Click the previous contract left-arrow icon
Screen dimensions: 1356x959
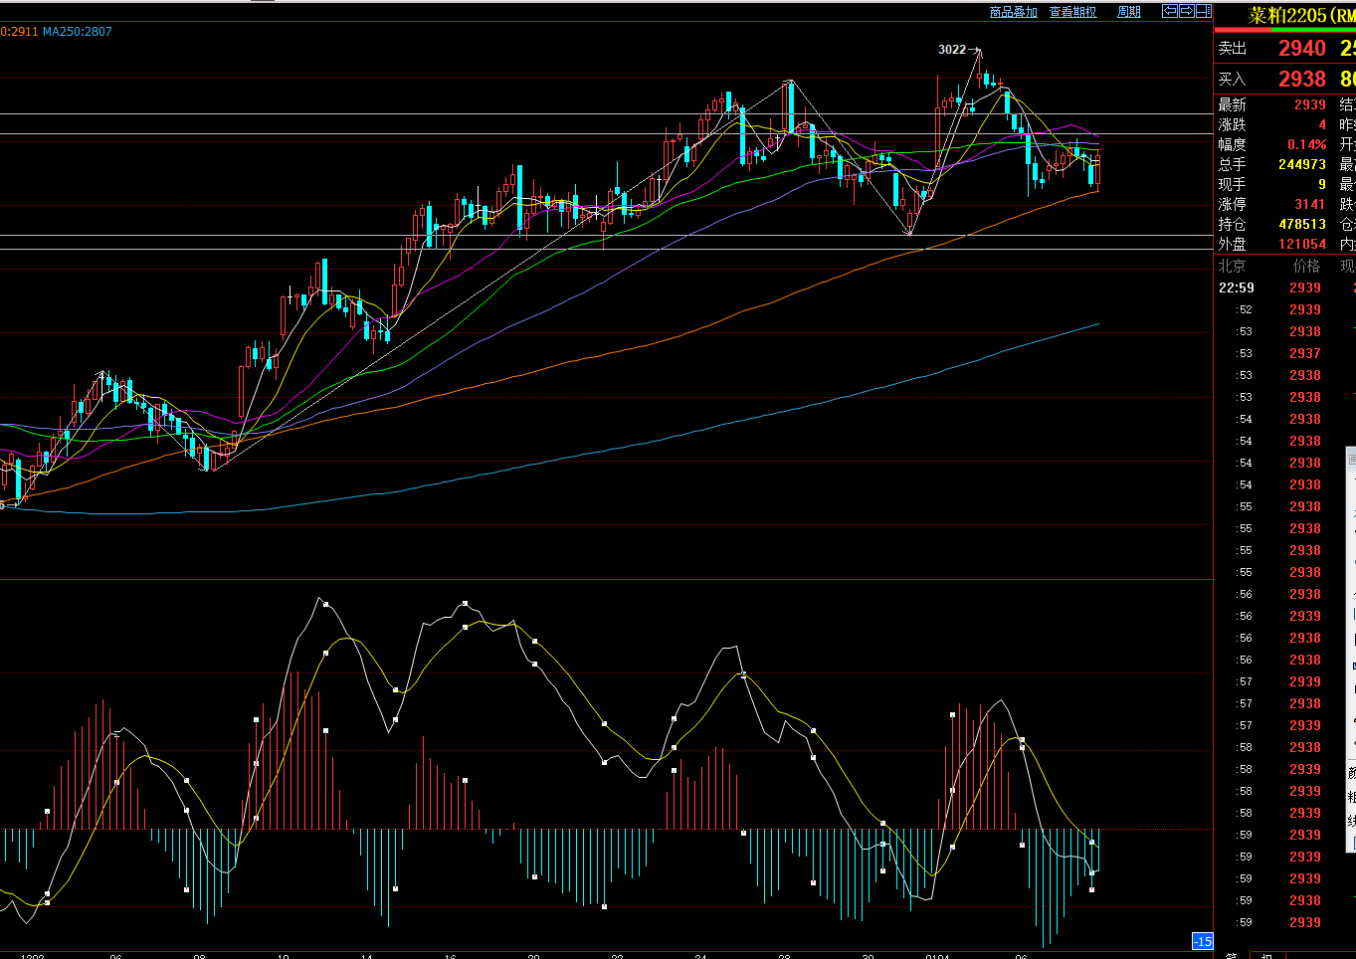point(1170,11)
